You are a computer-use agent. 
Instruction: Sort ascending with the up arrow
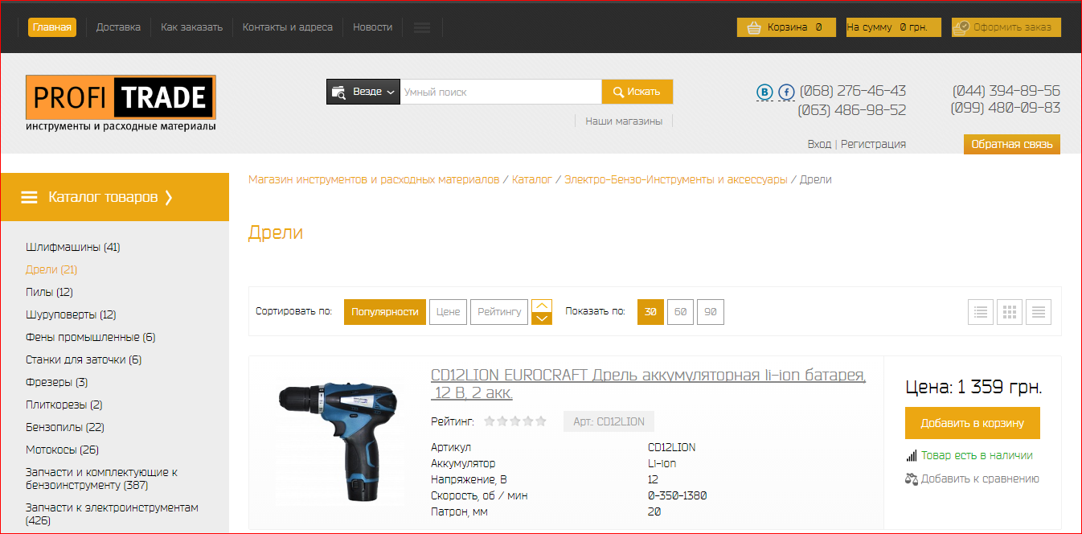click(542, 306)
